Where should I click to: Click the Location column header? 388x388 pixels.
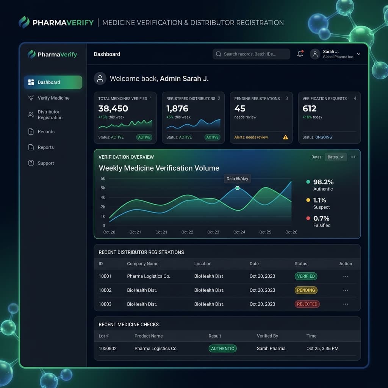(203, 264)
